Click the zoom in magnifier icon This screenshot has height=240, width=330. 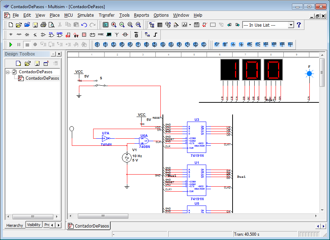114,25
